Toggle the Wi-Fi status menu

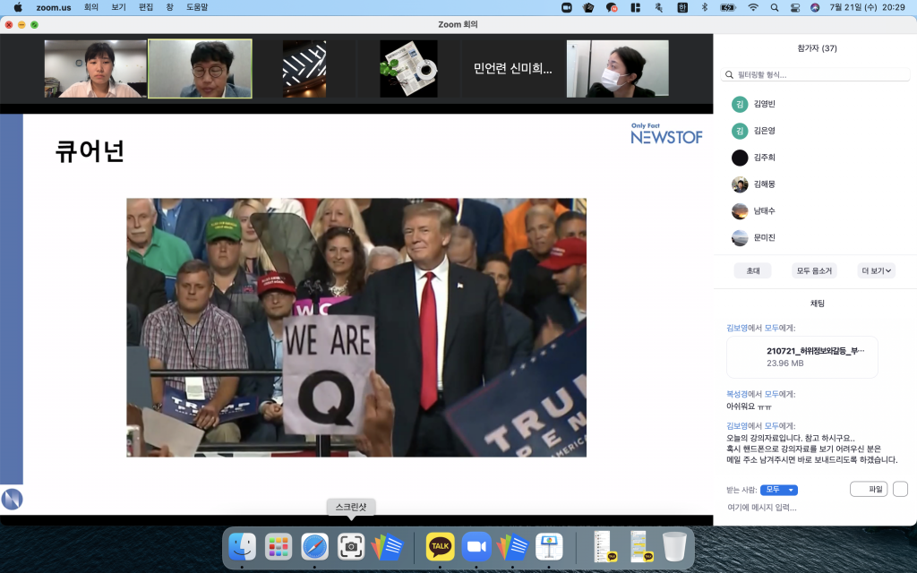tap(752, 7)
